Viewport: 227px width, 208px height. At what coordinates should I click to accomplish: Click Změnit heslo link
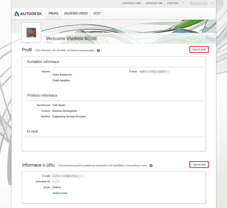click(x=60, y=193)
